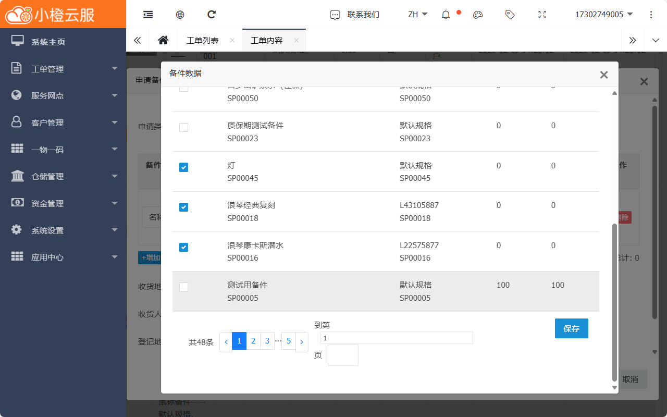This screenshot has height=417, width=667.
Task: Click the 到第 page number input field
Action: tap(396, 338)
